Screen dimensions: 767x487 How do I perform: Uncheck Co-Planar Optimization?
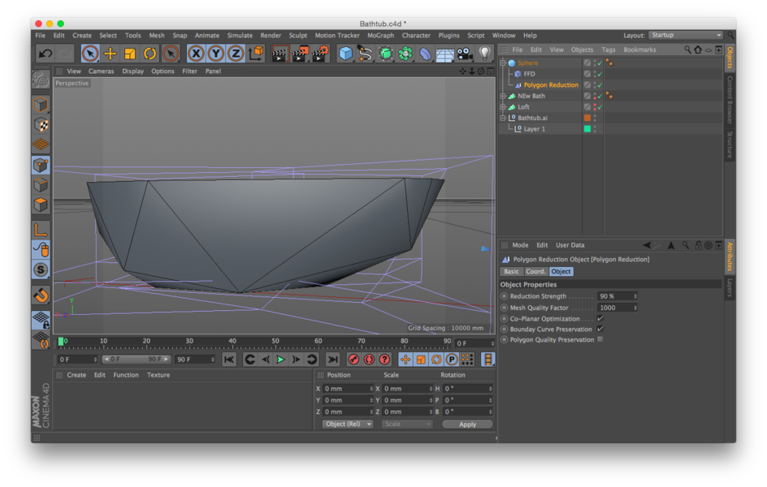(600, 318)
